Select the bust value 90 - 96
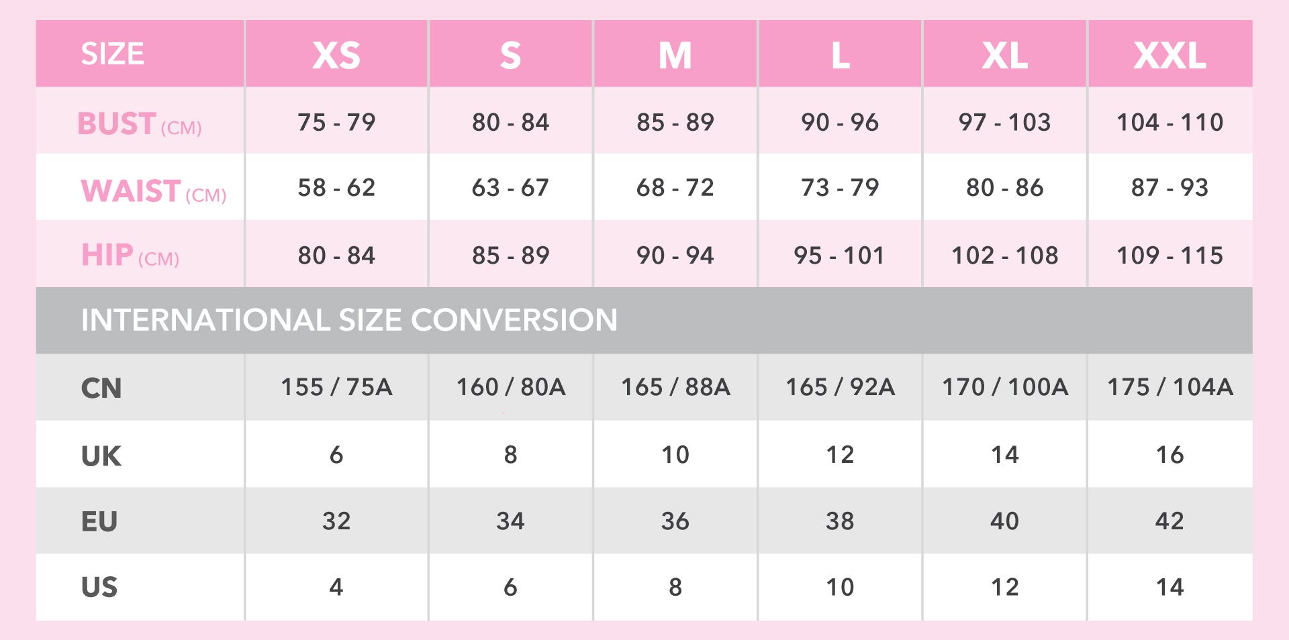This screenshot has height=640, width=1289. click(840, 122)
